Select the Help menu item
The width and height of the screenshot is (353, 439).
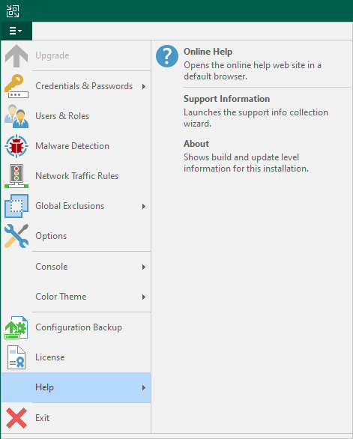[76, 387]
